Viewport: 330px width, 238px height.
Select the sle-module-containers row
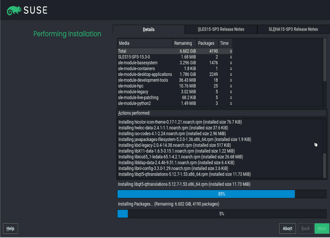pyautogui.click(x=175, y=69)
